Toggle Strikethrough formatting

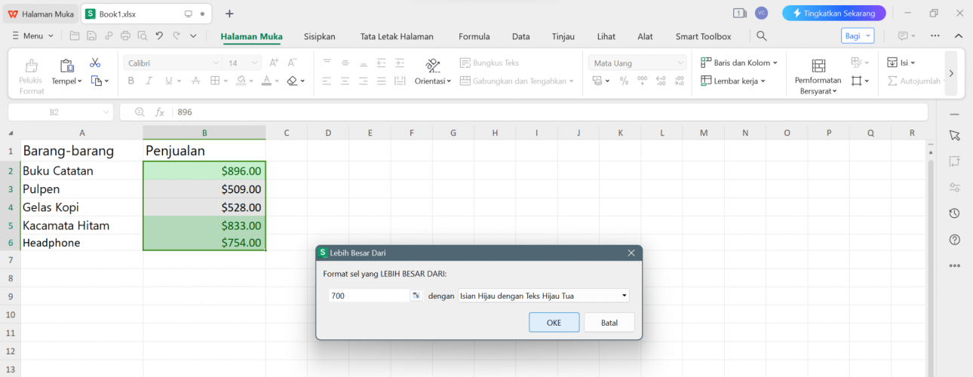[195, 81]
